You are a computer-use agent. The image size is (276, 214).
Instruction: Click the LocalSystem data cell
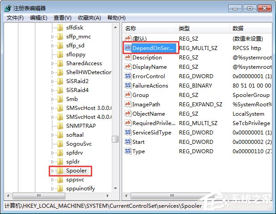pos(248,114)
